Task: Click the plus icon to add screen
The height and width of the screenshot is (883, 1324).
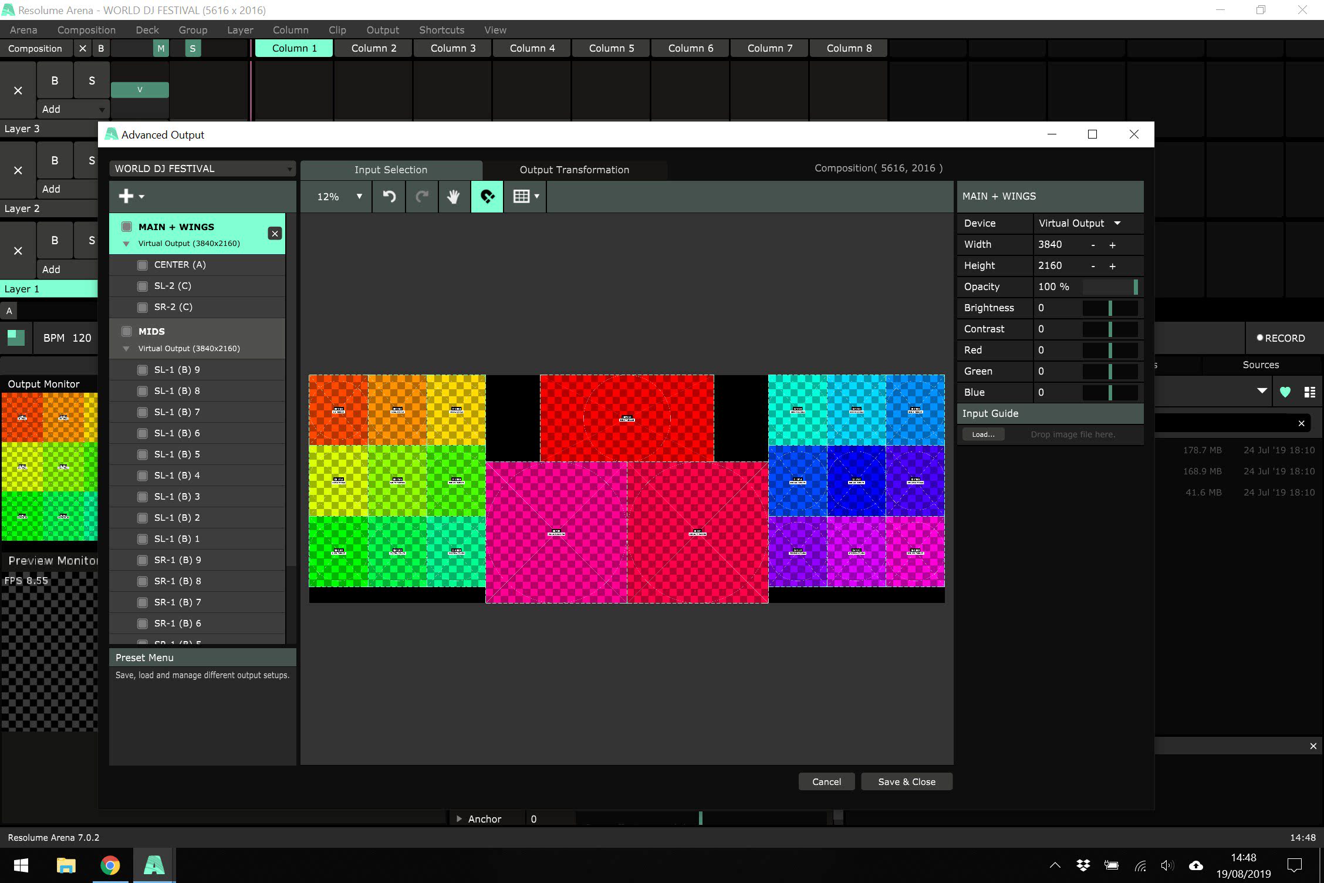Action: 126,197
